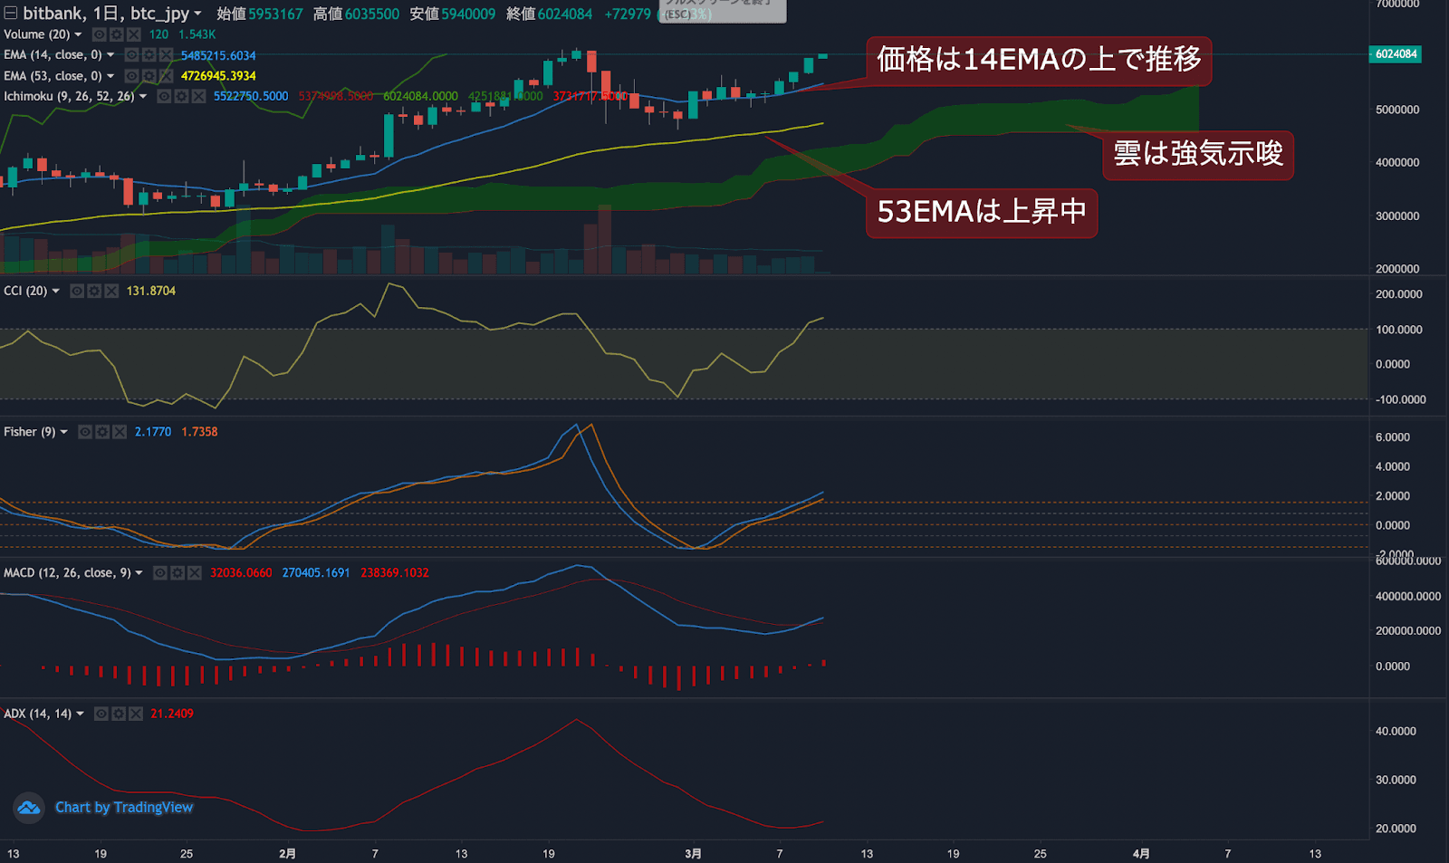Collapse the legend using top-left box icon
Viewport: 1449px width, 863px height.
11,13
